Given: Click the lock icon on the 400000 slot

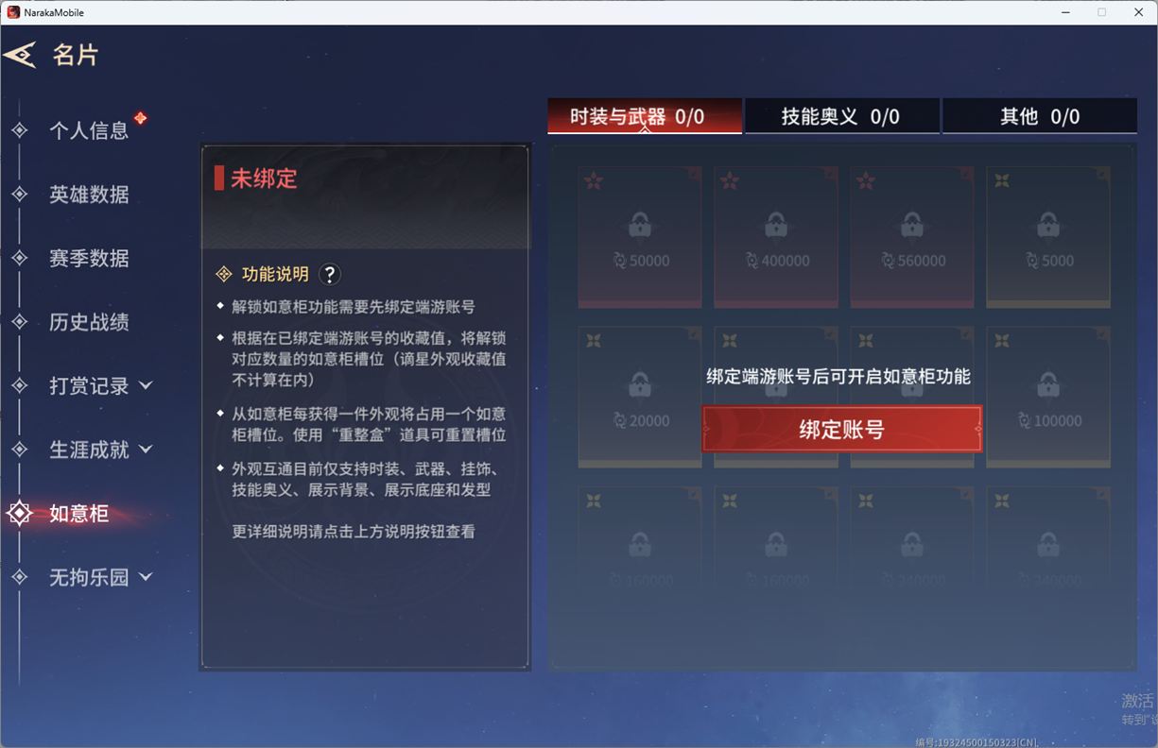Looking at the screenshot, I should [x=776, y=226].
